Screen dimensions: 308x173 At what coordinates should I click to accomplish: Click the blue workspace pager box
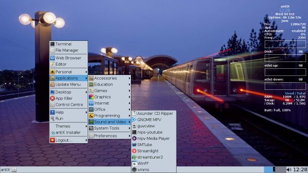[268, 170]
